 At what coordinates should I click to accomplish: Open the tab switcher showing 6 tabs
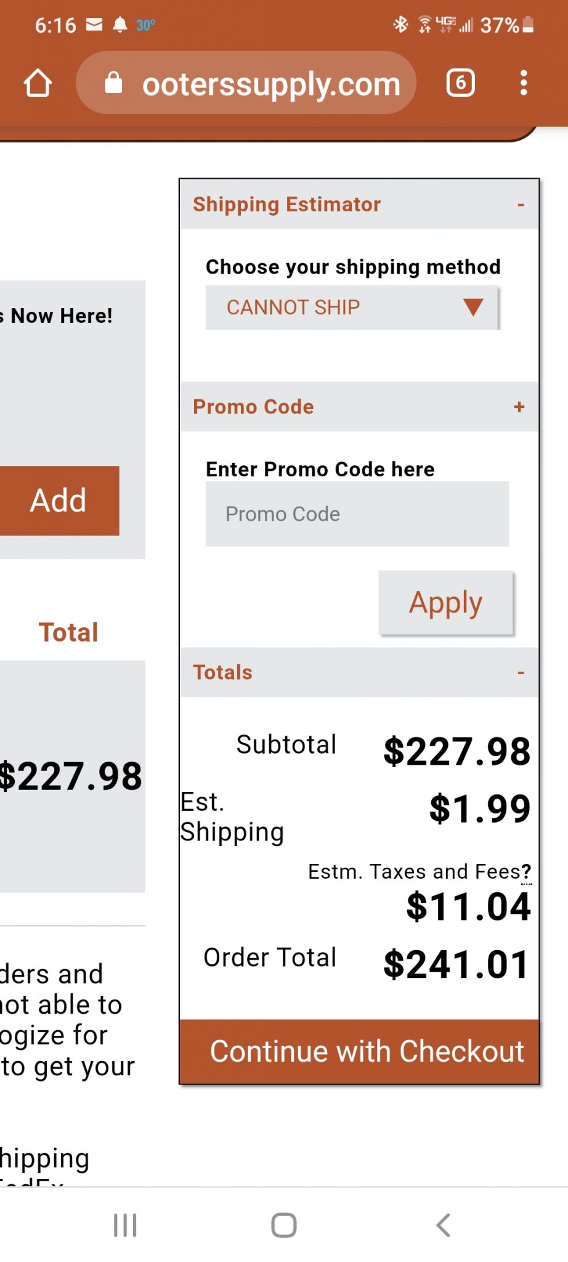[460, 83]
